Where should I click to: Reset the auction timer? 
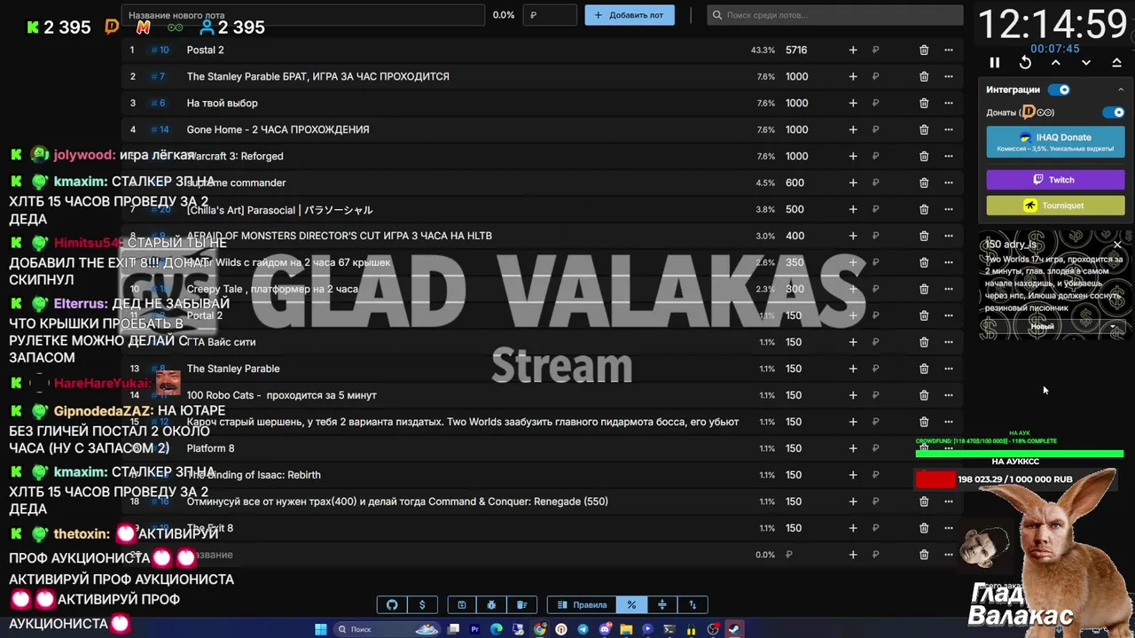pyautogui.click(x=1025, y=63)
